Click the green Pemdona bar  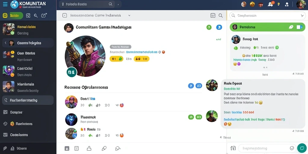point(267,27)
